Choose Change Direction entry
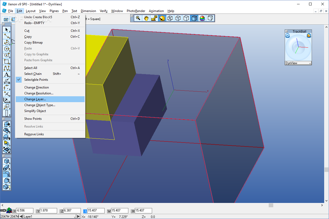 [50, 87]
